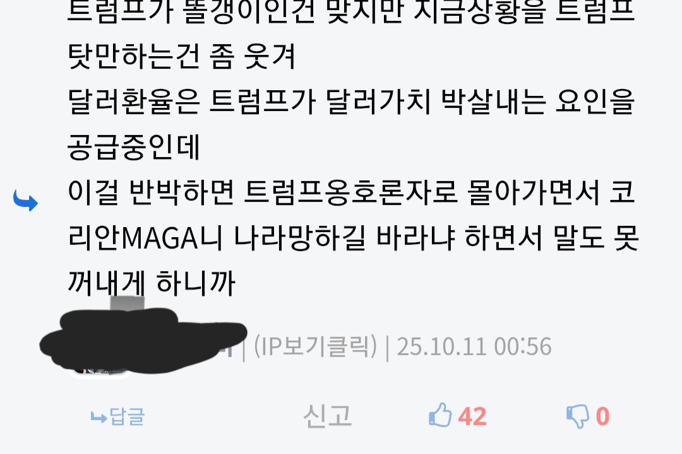Image resolution: width=682 pixels, height=454 pixels.
Task: Click the line starting 달러환율은 트럼프가
Action: [x=351, y=102]
